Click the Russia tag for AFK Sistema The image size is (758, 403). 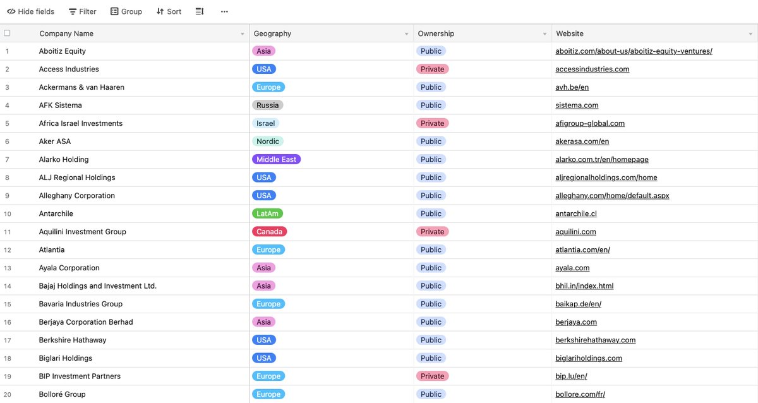(268, 105)
